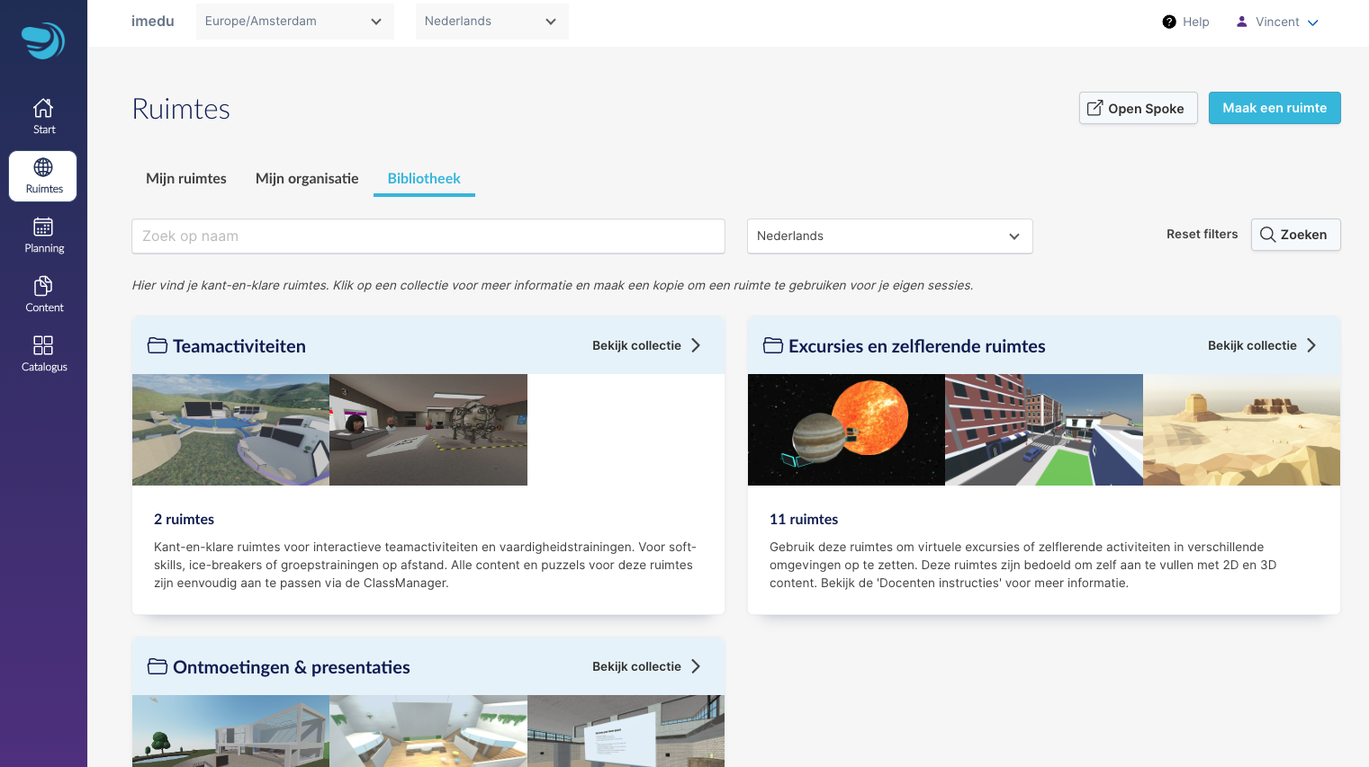The width and height of the screenshot is (1369, 767).
Task: Select the Bibliotheek tab
Action: pos(424,178)
